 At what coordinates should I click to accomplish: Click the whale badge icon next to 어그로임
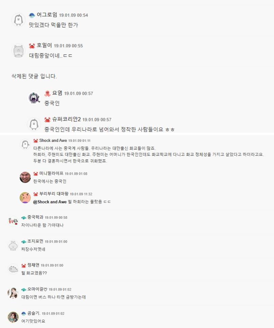tap(32, 15)
